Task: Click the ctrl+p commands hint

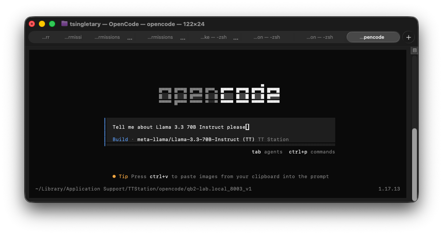Action: tap(312, 152)
